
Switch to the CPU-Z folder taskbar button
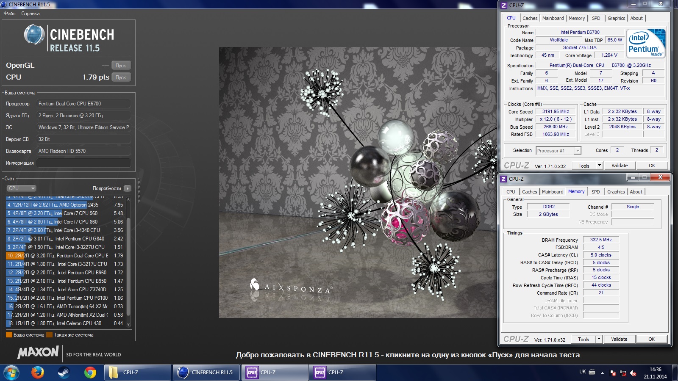(x=138, y=373)
